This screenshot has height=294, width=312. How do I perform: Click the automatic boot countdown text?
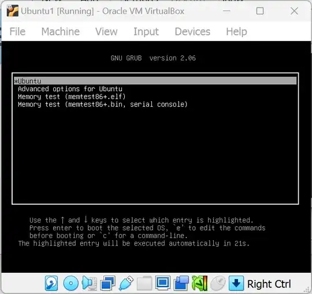click(x=133, y=243)
